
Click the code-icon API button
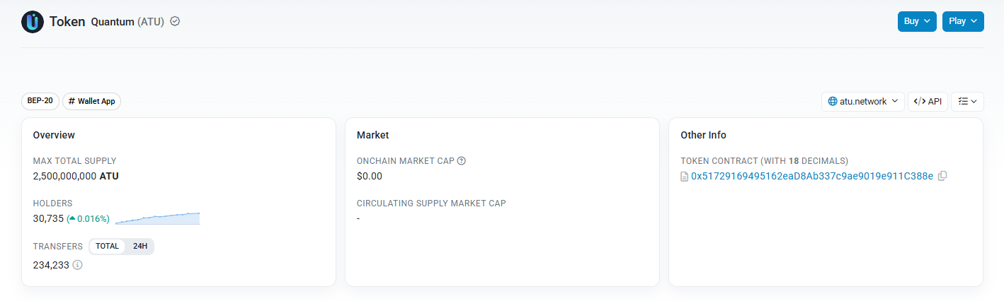[928, 102]
